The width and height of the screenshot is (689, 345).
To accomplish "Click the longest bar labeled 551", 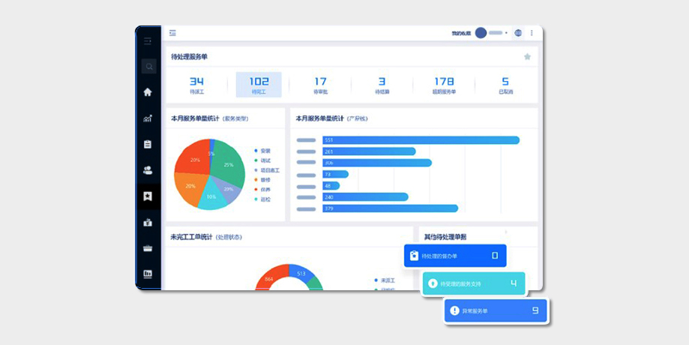I will point(421,140).
